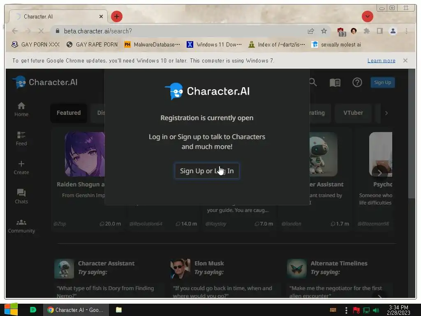Close the Character.AI tab
Image resolution: width=421 pixels, height=316 pixels.
(x=101, y=16)
